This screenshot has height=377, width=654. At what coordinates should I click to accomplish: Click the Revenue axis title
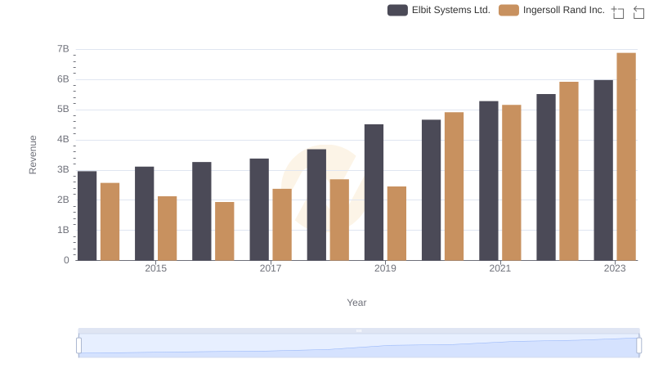click(33, 155)
